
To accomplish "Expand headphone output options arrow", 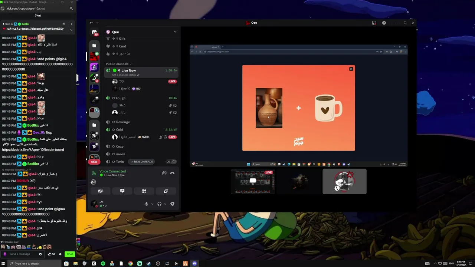I will [x=165, y=204].
